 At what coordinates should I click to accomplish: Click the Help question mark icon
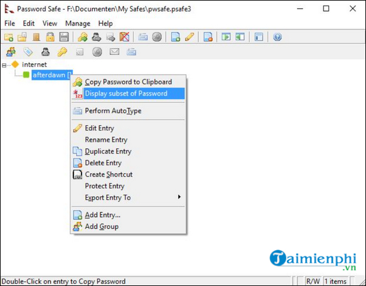[277, 37]
